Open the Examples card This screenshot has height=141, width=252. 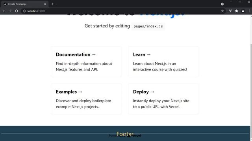pyautogui.click(x=86, y=99)
